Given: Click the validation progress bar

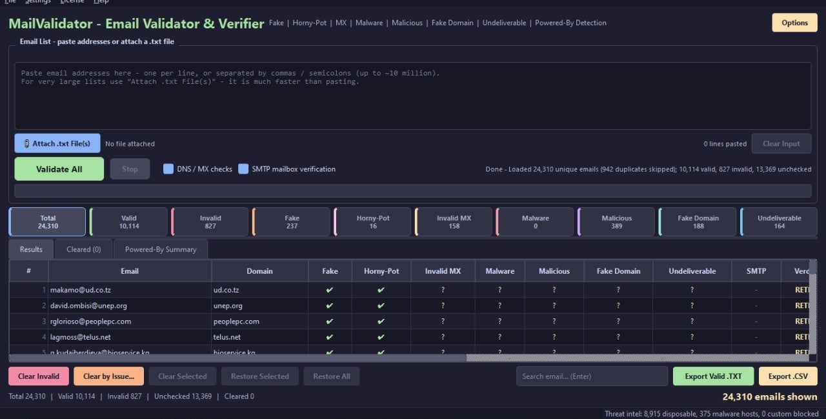Looking at the screenshot, I should point(412,190).
